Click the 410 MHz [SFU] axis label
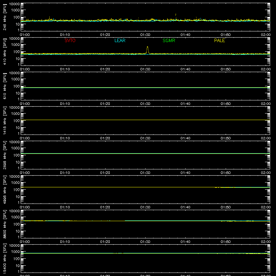 4,51
